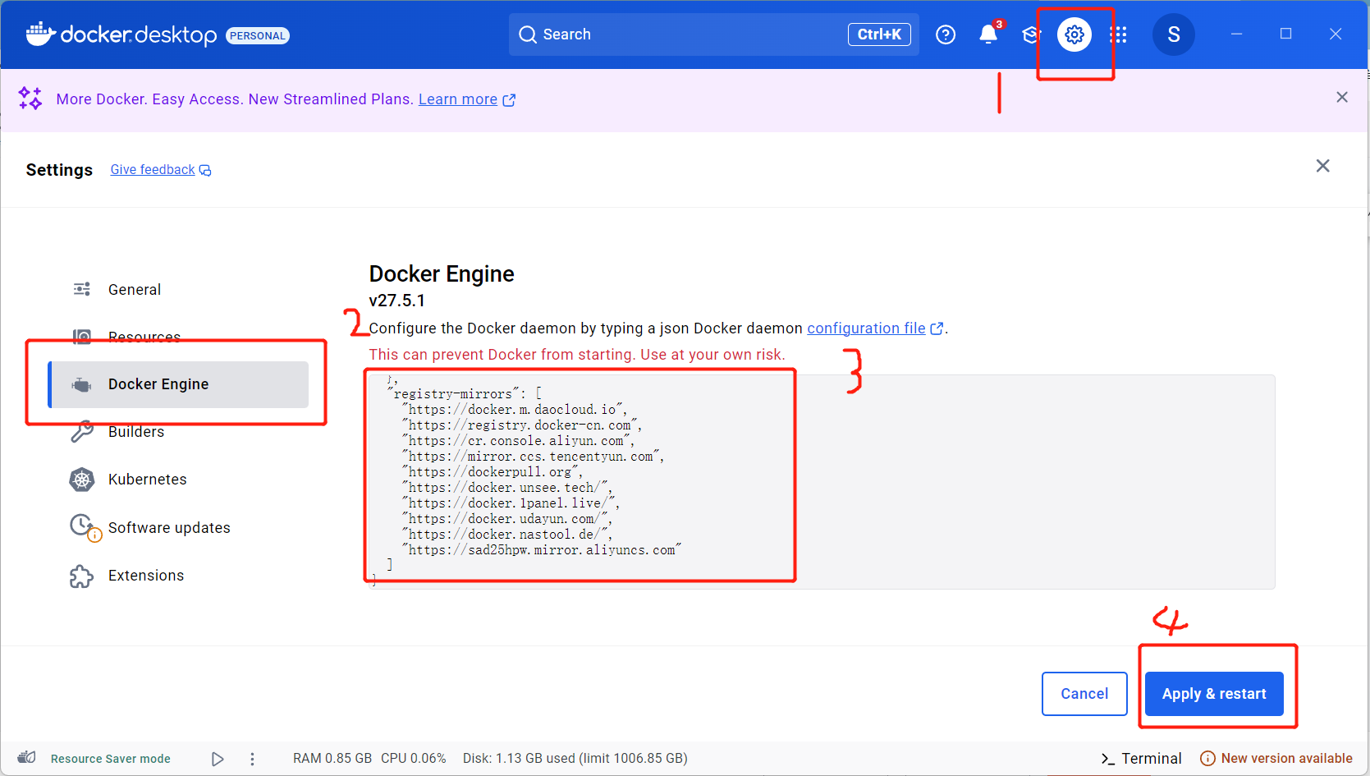Screen dimensions: 1370x776
Task: Open the notifications bell
Action: [x=988, y=34]
